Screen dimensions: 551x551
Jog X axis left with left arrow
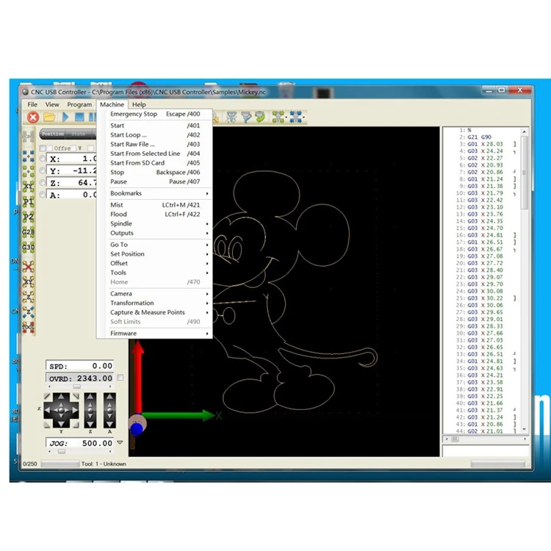click(48, 410)
